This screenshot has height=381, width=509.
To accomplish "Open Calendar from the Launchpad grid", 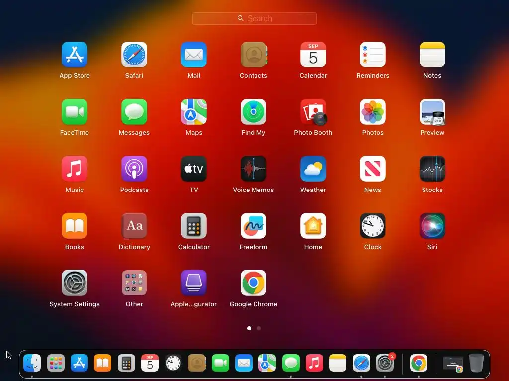I will [x=313, y=55].
